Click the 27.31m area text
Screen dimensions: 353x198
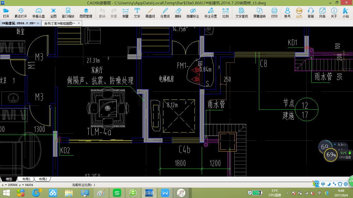click(x=93, y=61)
